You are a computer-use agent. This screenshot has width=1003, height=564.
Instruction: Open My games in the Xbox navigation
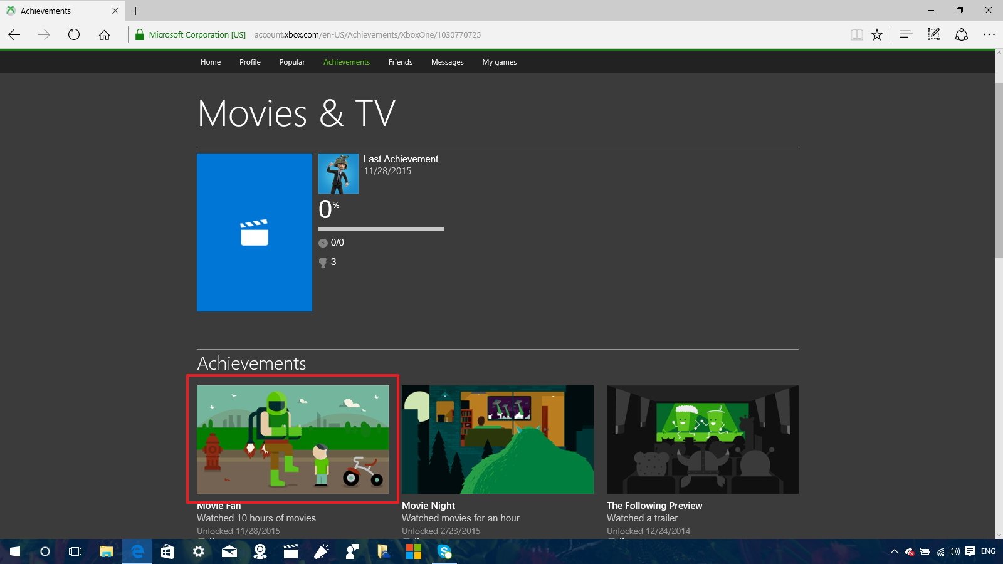[500, 62]
